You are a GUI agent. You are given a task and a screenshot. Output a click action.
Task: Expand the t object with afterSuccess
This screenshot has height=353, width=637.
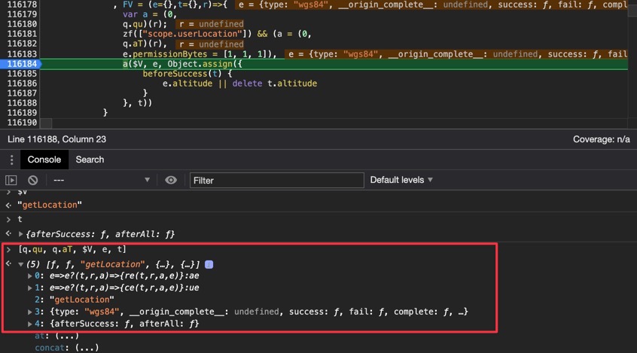21,234
